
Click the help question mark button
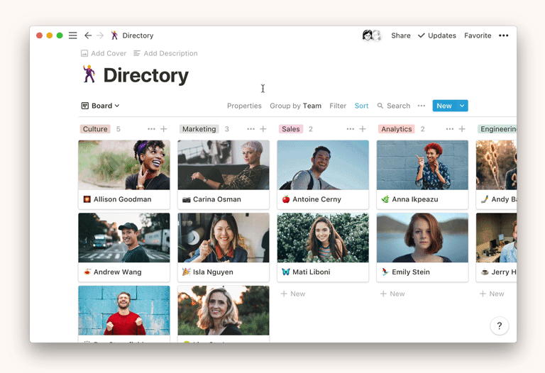499,325
